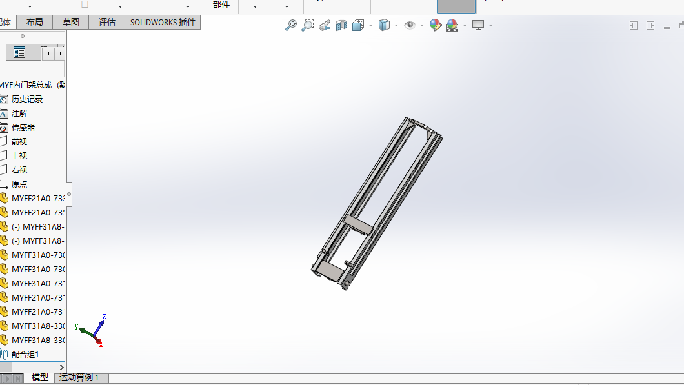Select the MYF内门架总成 root assembly node
684x385 pixels.
[x=33, y=84]
